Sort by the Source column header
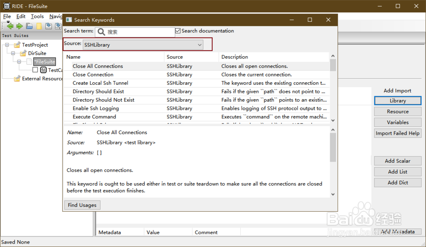This screenshot has width=426, height=247. click(x=192, y=57)
